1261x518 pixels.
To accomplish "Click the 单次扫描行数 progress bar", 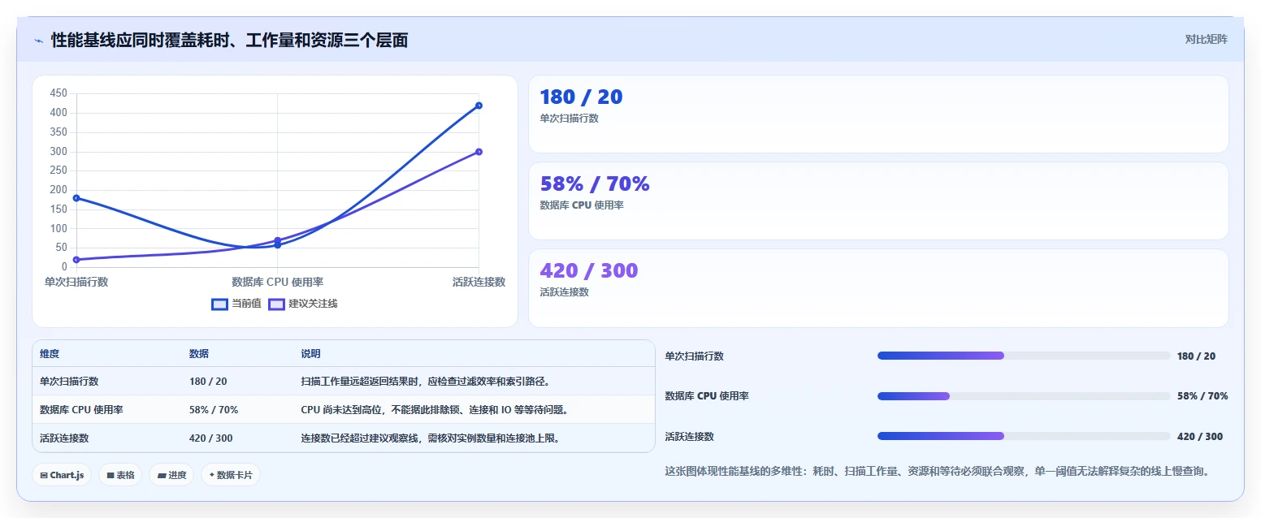I will point(1024,356).
